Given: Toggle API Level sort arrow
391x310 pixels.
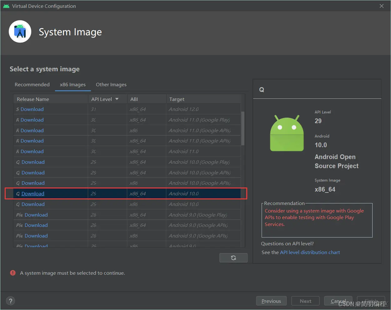Looking at the screenshot, I should (x=117, y=99).
